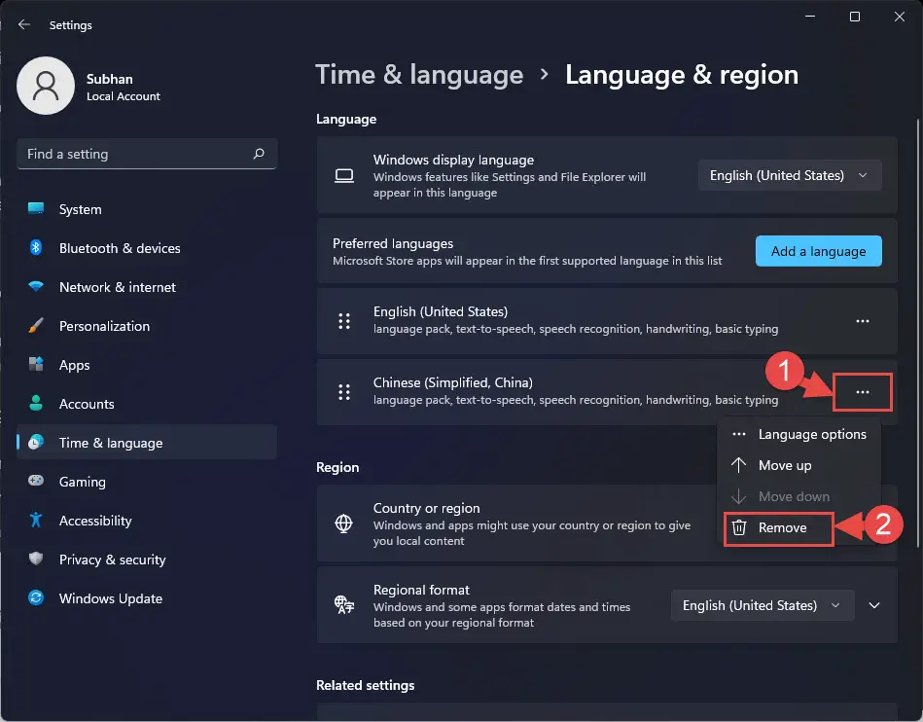The image size is (923, 722).
Task: Click the Windows Update refresh icon
Action: pos(36,597)
